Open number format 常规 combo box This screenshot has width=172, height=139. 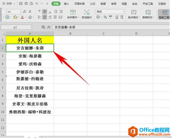(x=110, y=12)
